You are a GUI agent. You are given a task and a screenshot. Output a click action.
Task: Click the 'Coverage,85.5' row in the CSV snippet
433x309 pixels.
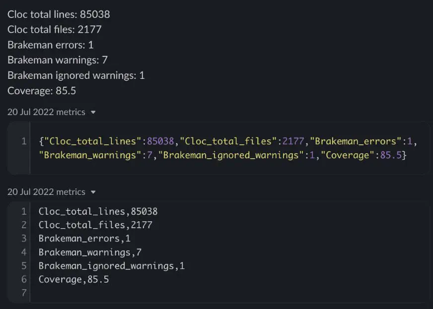click(x=73, y=280)
